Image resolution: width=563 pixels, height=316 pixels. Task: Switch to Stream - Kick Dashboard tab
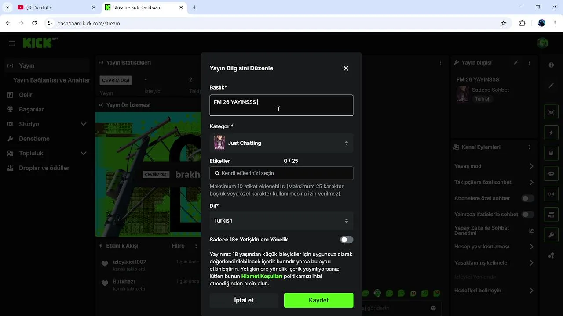[144, 7]
